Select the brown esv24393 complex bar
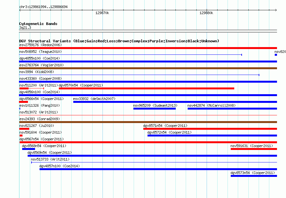Screen dimensions: 286x198 tap(148, 122)
